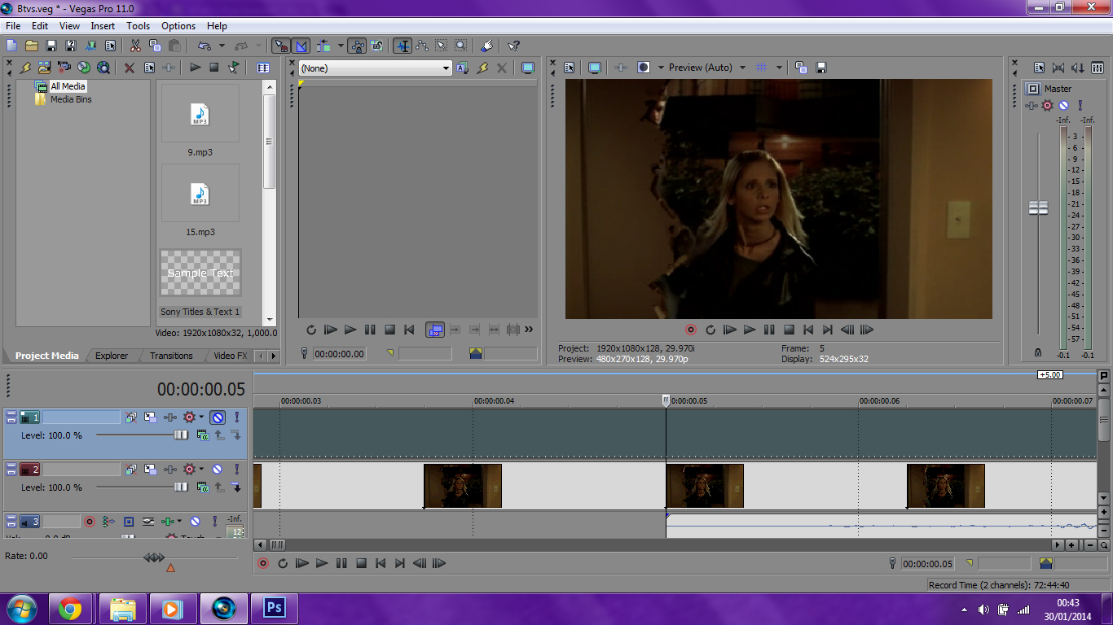Image resolution: width=1113 pixels, height=625 pixels.
Task: Open the File menu
Action: coord(13,26)
